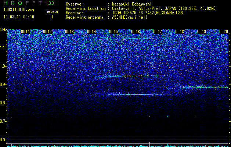The height and width of the screenshot is (147, 231).
Task: Click the meteor count value 1
Action: [x=52, y=17]
